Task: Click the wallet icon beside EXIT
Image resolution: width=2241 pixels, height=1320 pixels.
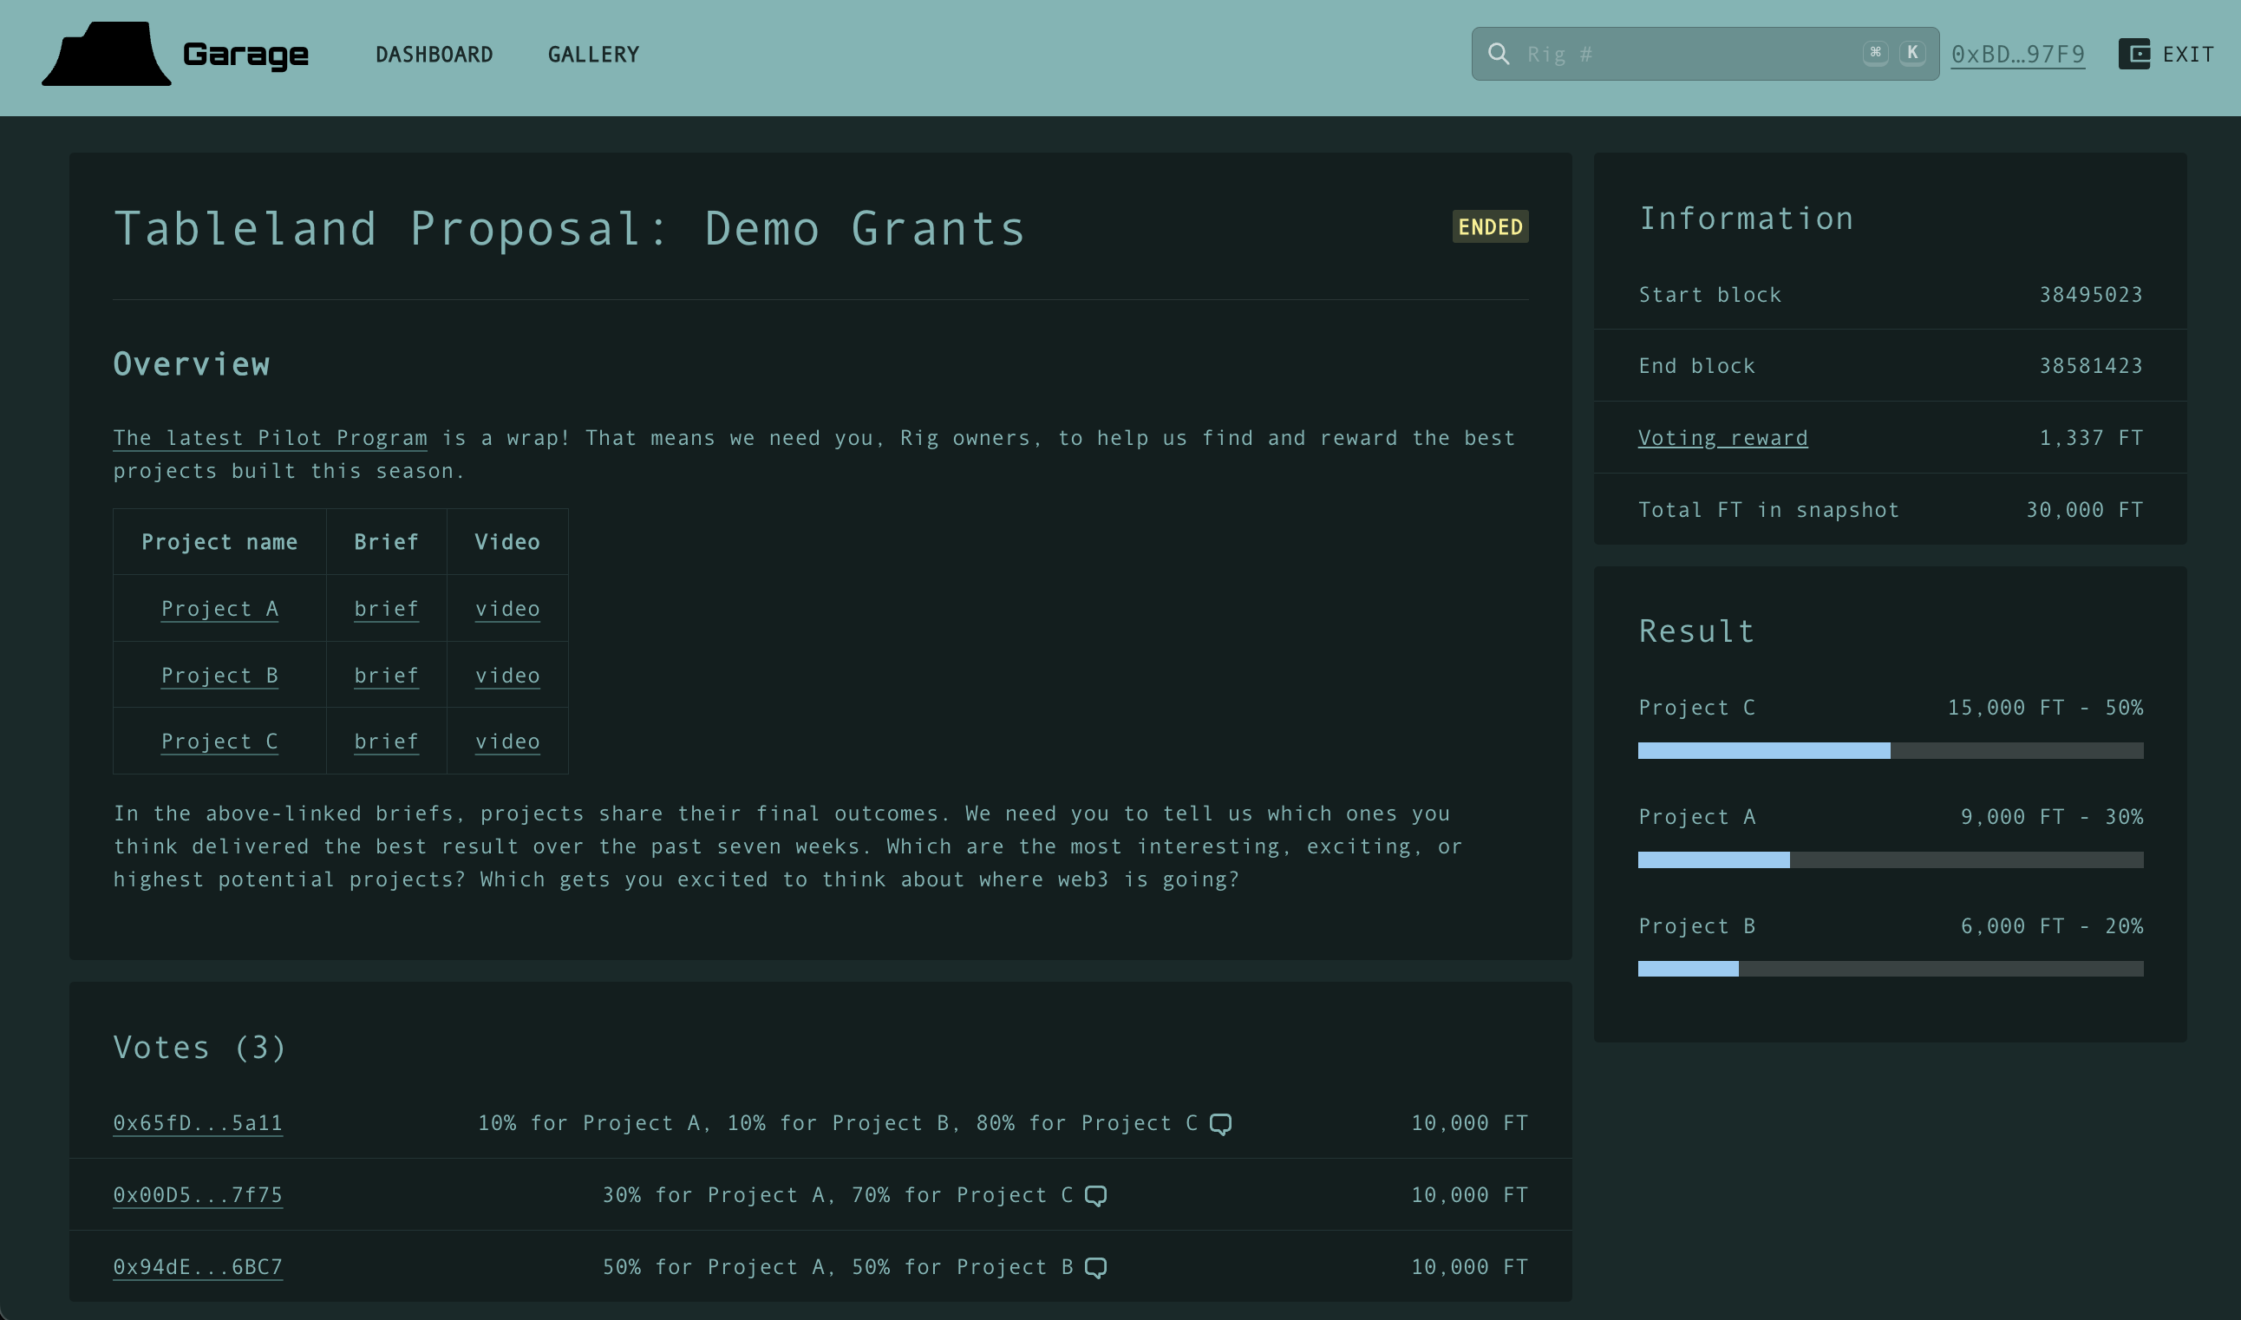Action: (x=2134, y=55)
